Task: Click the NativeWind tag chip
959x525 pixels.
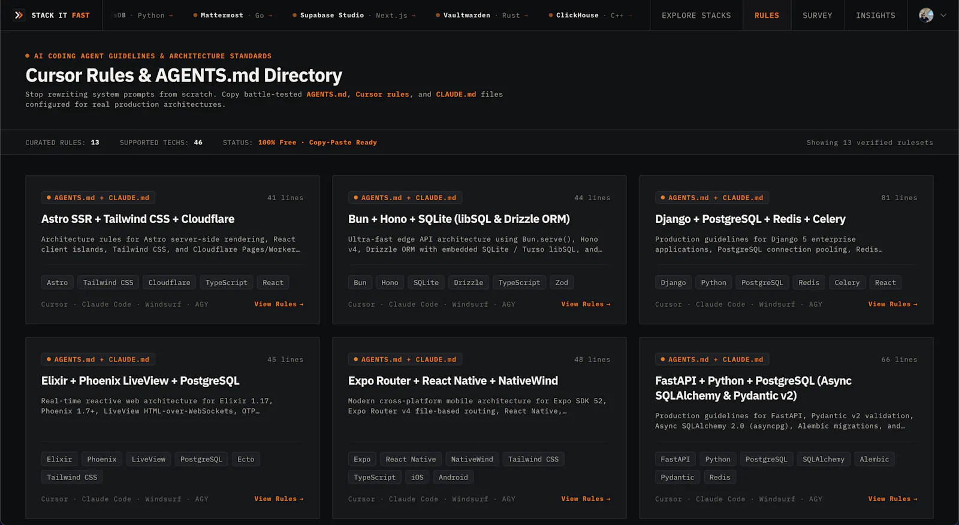Action: (472, 460)
